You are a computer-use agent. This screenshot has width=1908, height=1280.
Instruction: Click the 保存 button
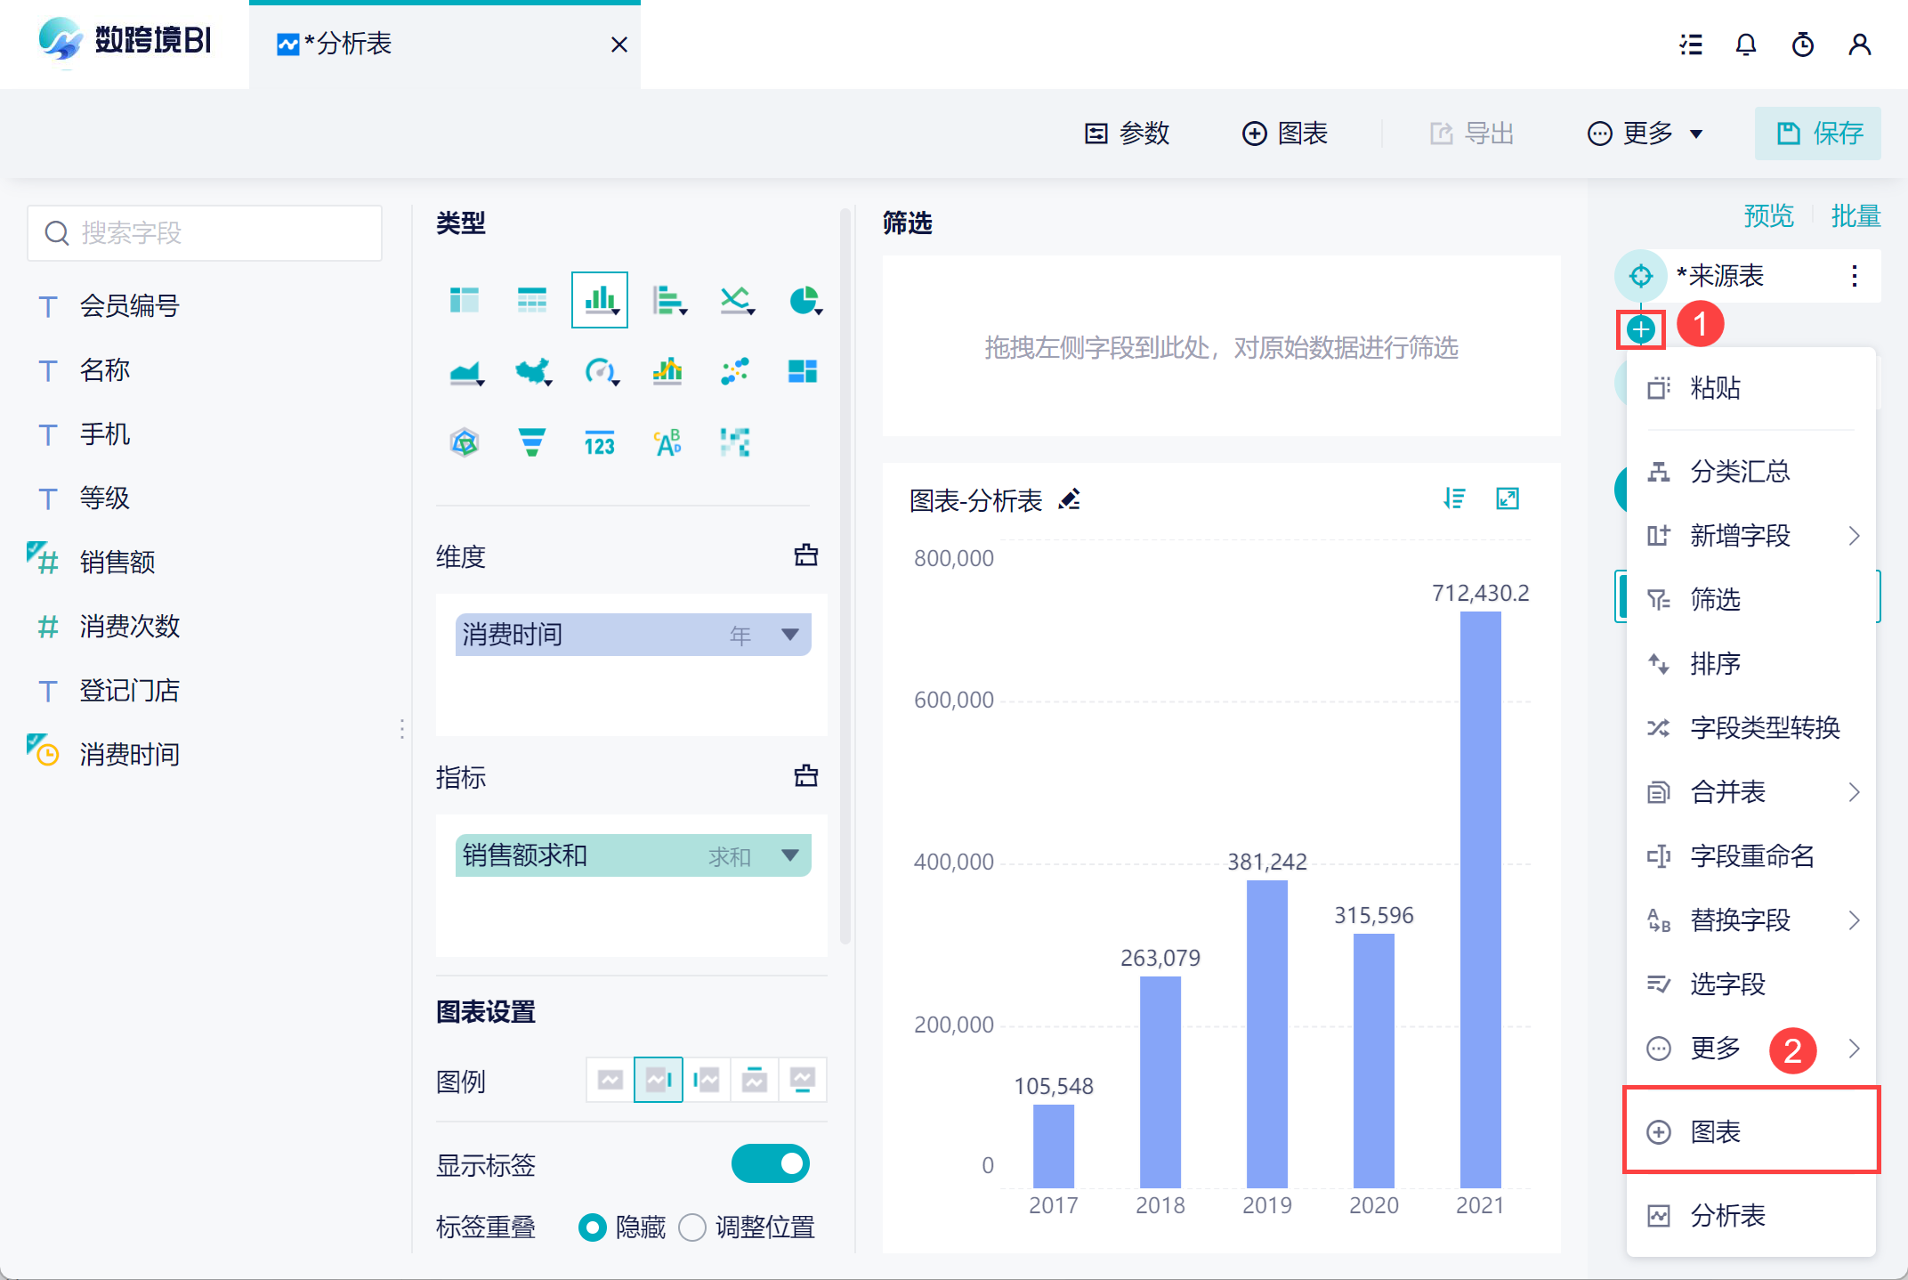pos(1818,134)
